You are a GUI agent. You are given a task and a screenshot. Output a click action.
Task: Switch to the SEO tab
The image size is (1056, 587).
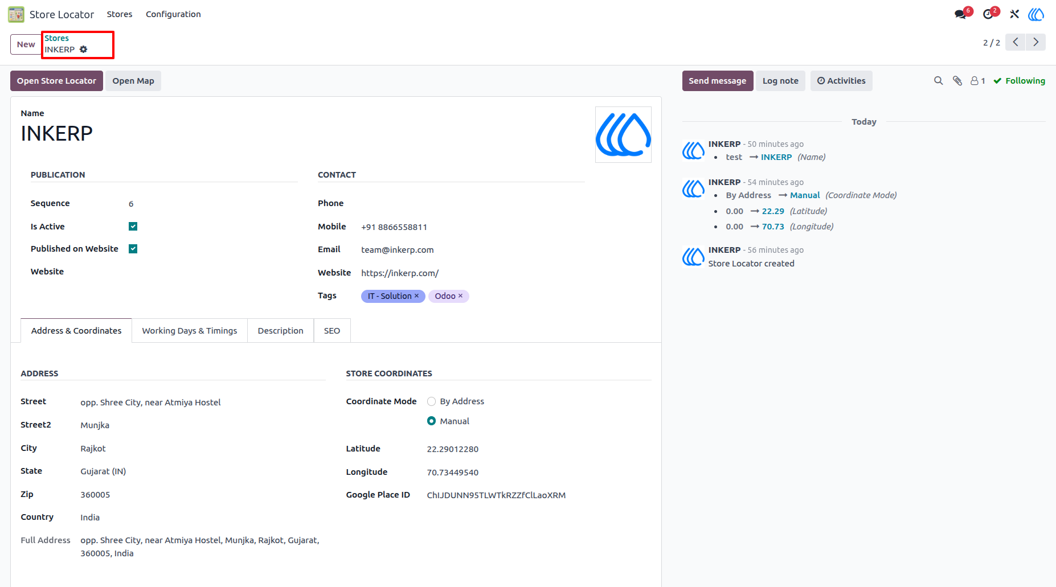tap(332, 331)
